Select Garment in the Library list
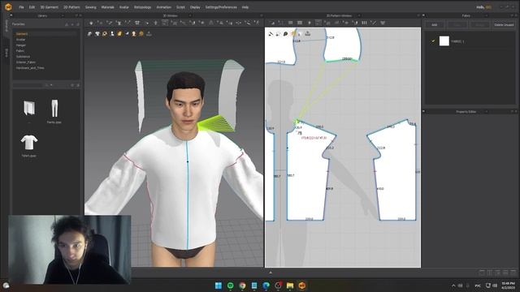520x292 pixels. 22,34
